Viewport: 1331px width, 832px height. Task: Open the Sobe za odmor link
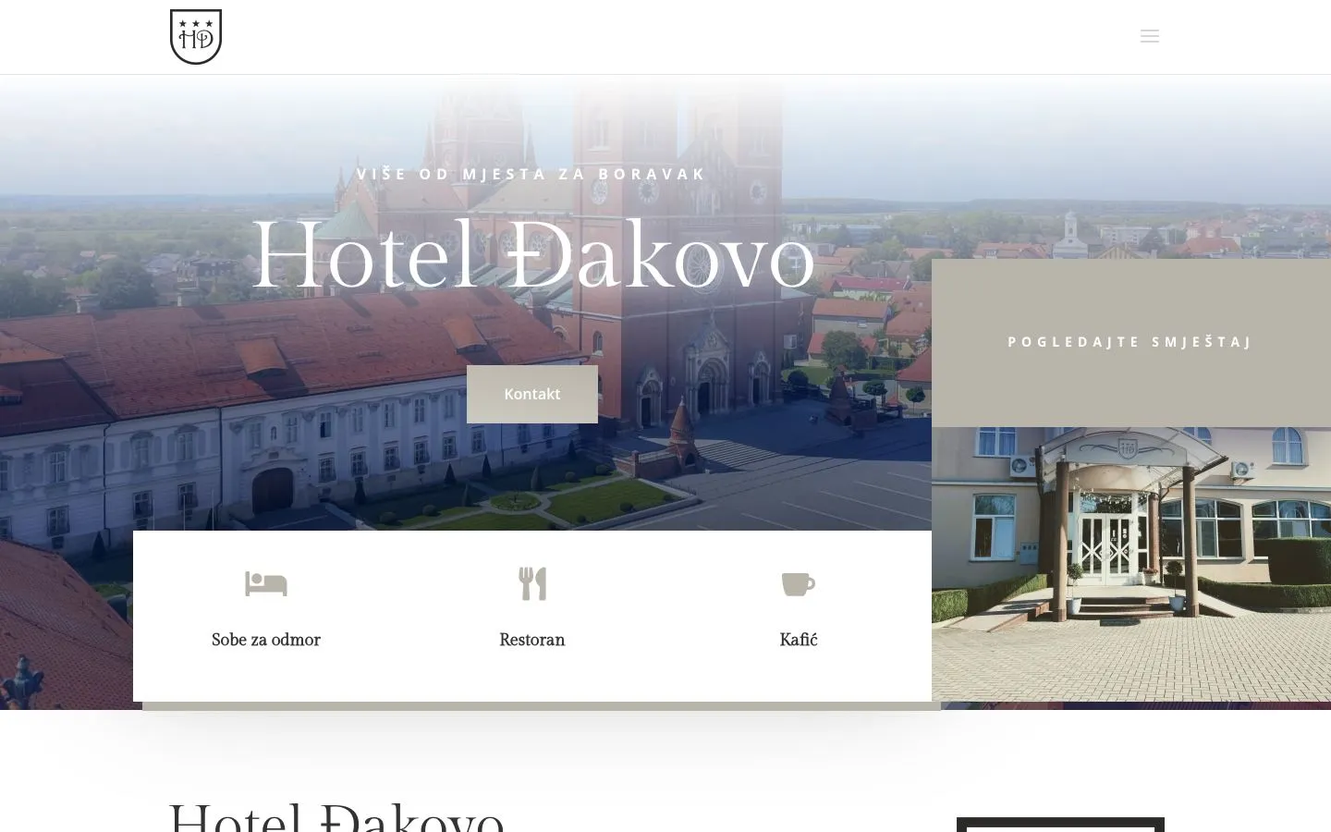coord(266,640)
